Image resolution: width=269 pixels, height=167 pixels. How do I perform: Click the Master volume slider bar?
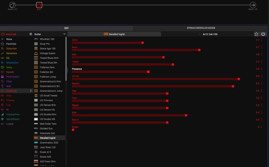(152, 86)
